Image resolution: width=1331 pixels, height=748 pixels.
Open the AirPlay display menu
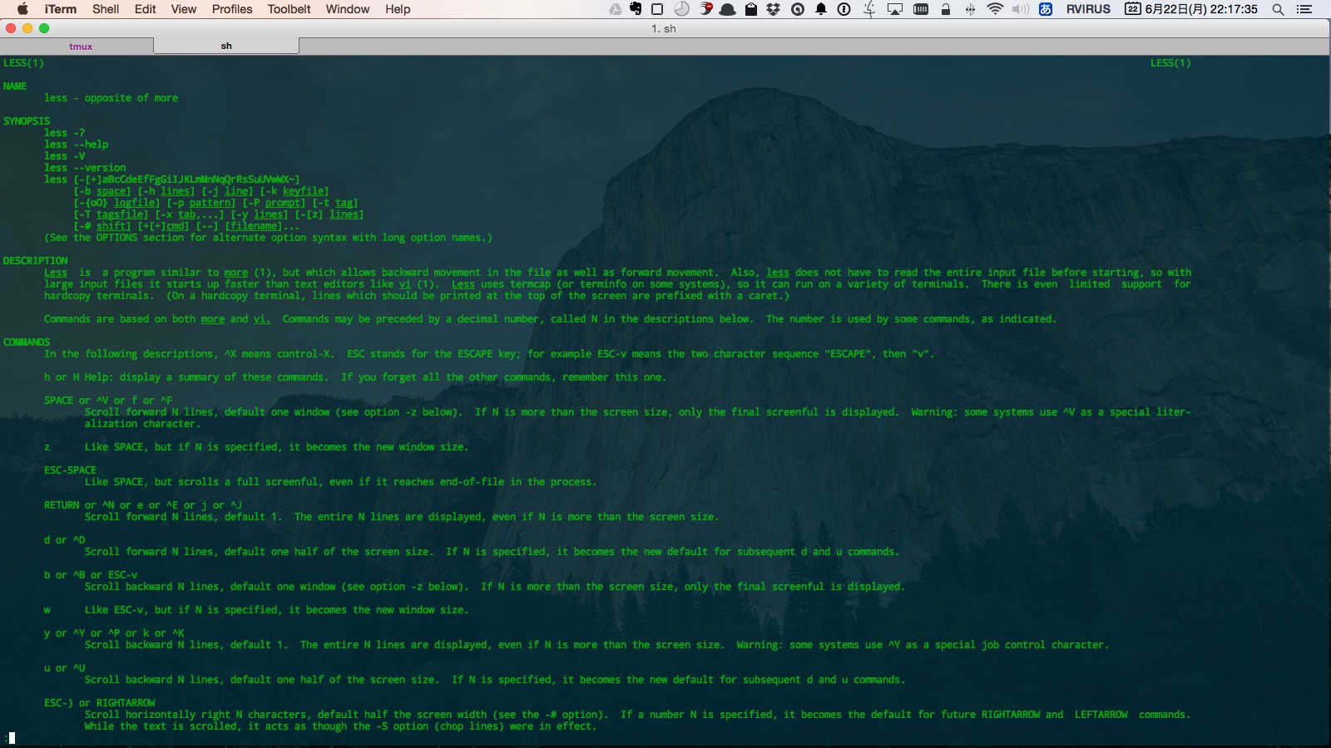click(895, 9)
